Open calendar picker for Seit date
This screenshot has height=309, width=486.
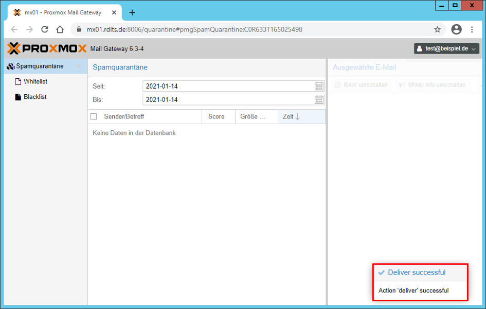pos(319,86)
